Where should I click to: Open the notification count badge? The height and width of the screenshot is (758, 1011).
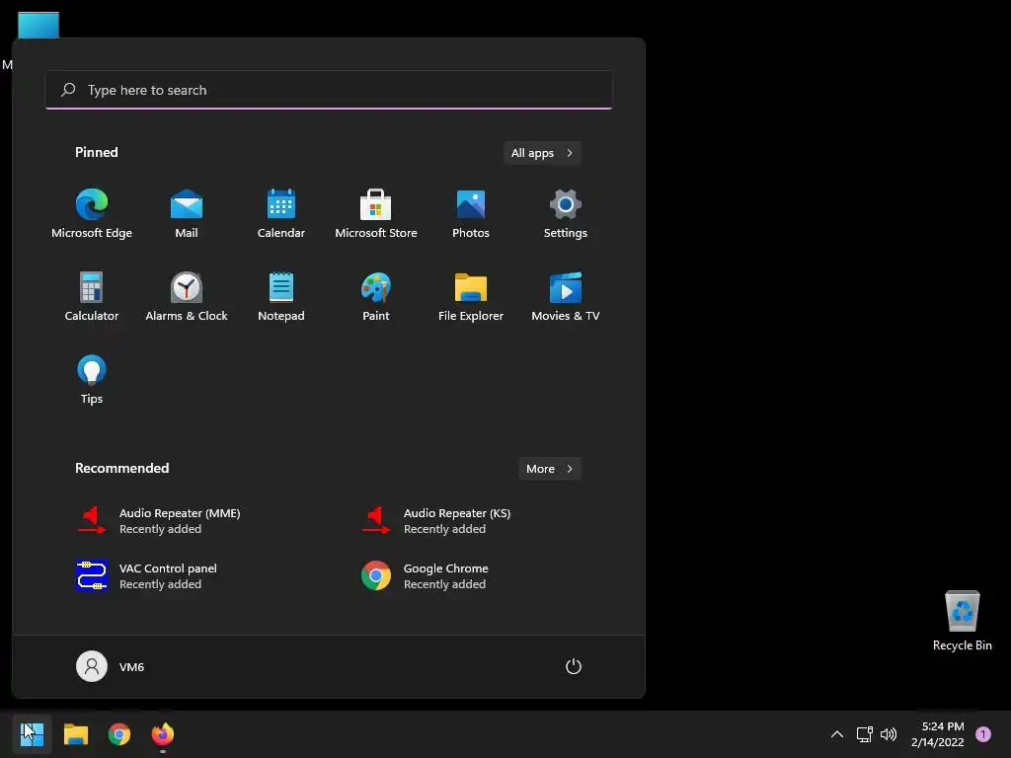983,734
